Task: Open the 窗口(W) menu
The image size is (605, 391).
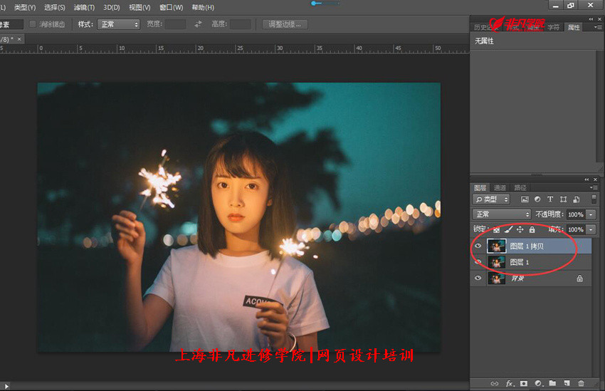Action: point(172,7)
